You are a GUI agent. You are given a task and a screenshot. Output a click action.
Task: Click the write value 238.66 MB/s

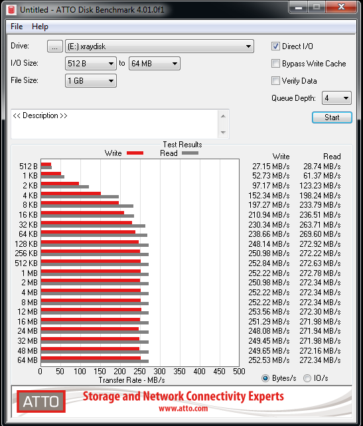coord(269,234)
